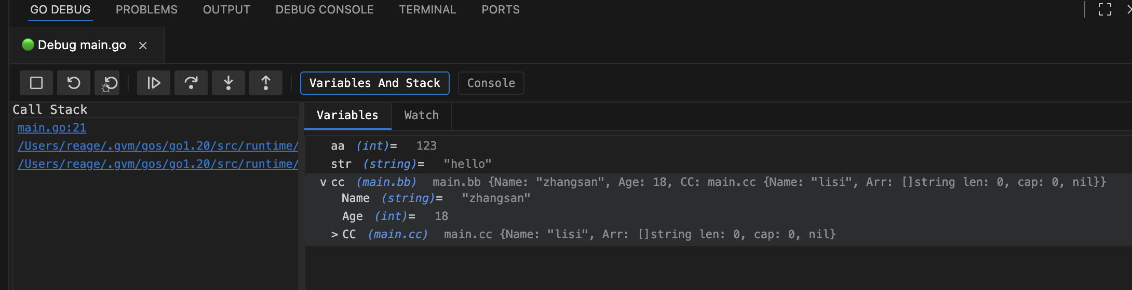Open the DEBUG CONSOLE panel tab
Screen dimensions: 1132x290
325,10
